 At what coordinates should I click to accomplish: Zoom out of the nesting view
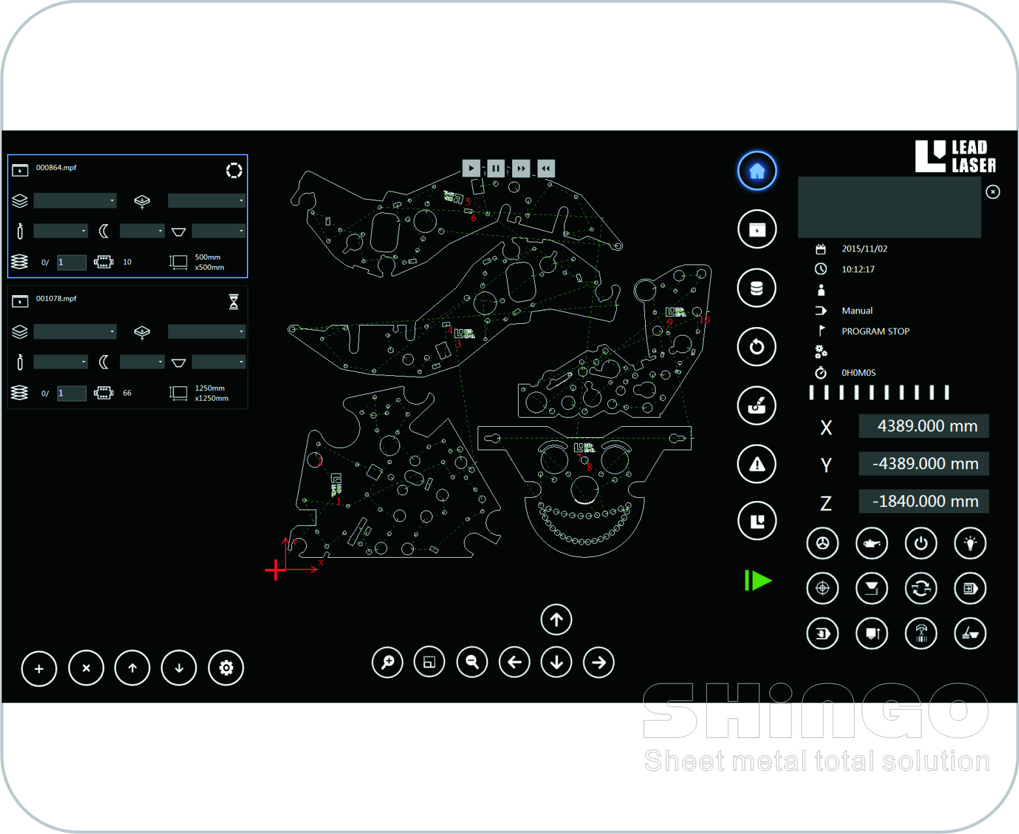472,663
